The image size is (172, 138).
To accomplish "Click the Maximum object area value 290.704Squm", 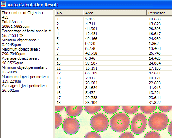I will 14,54.
